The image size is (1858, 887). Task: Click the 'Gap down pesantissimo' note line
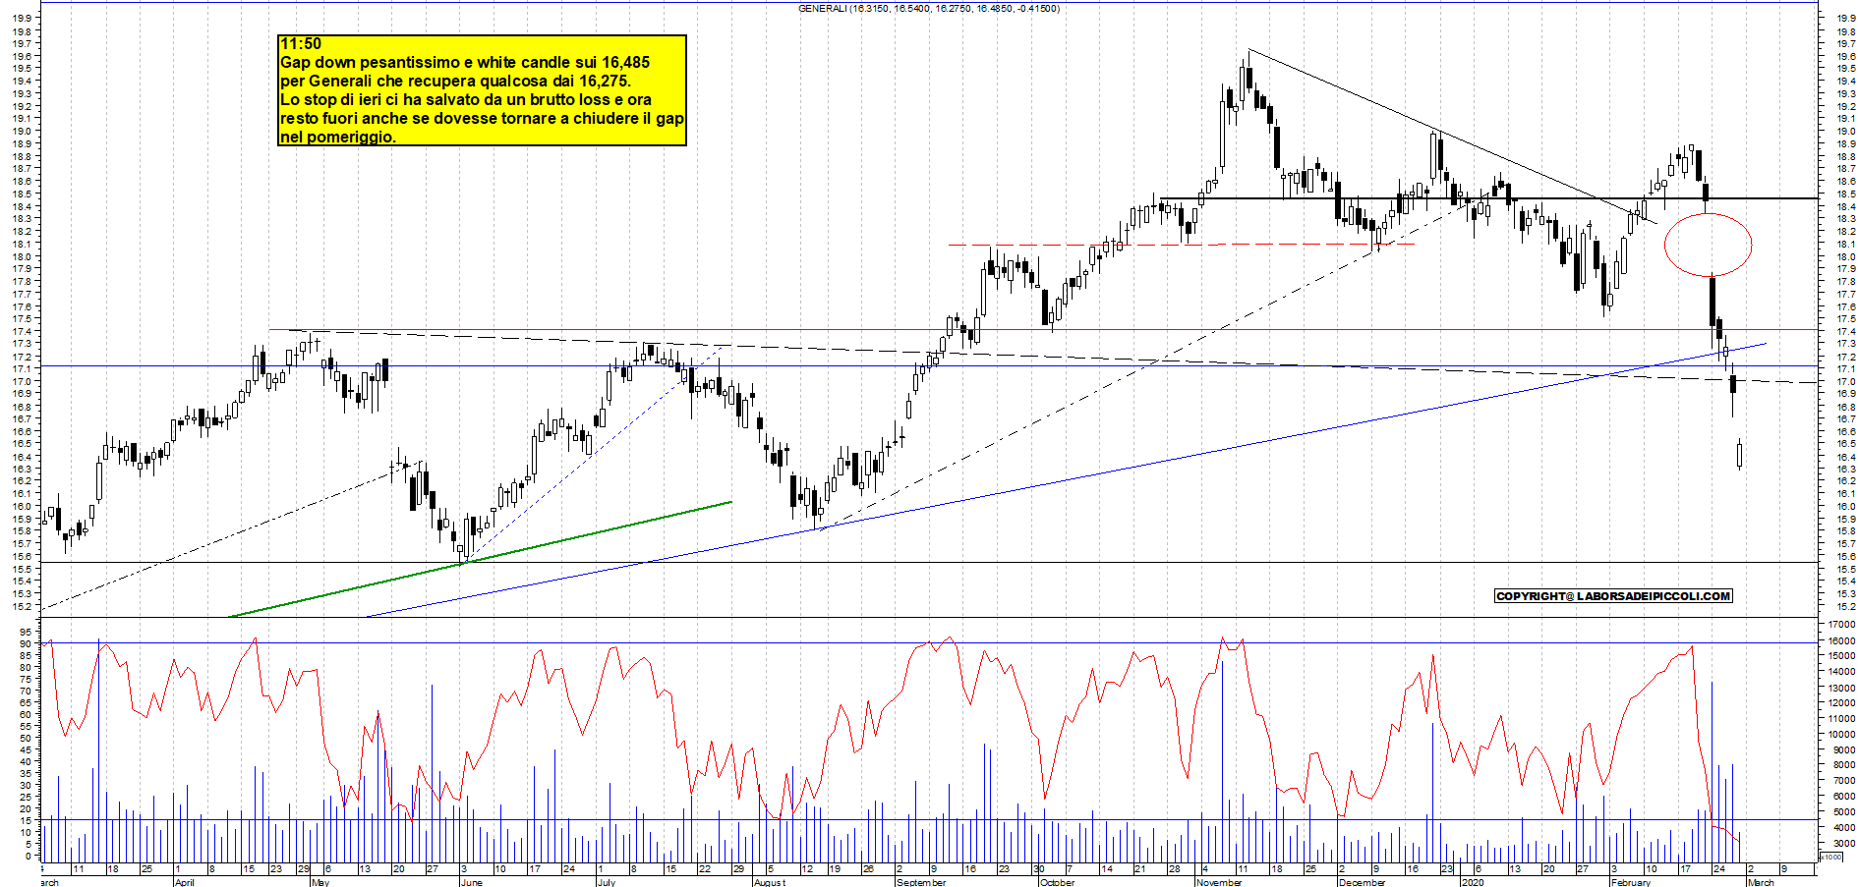tap(465, 63)
